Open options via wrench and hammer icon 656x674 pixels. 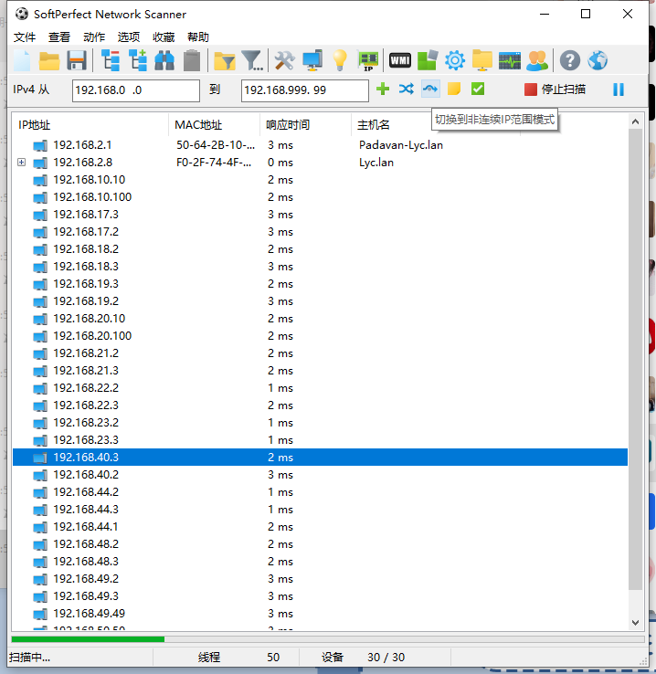pyautogui.click(x=284, y=60)
